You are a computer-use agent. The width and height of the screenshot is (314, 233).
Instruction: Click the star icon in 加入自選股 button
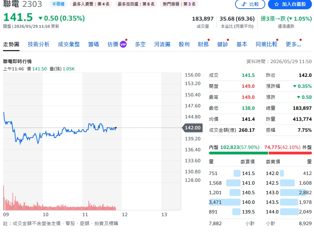[276, 4]
